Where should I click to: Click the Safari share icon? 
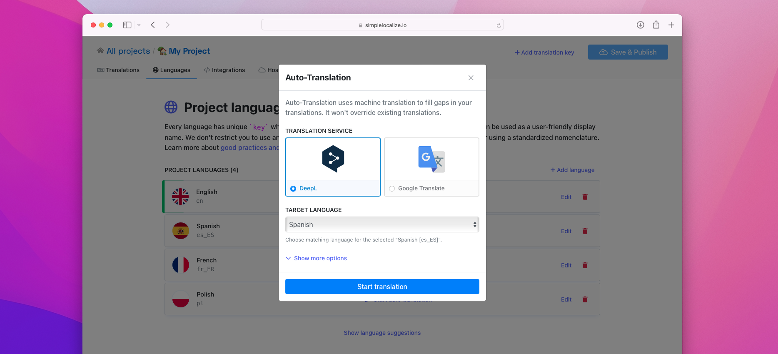pyautogui.click(x=656, y=25)
